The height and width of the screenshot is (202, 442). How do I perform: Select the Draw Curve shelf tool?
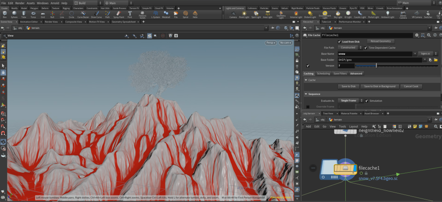coord(97,14)
